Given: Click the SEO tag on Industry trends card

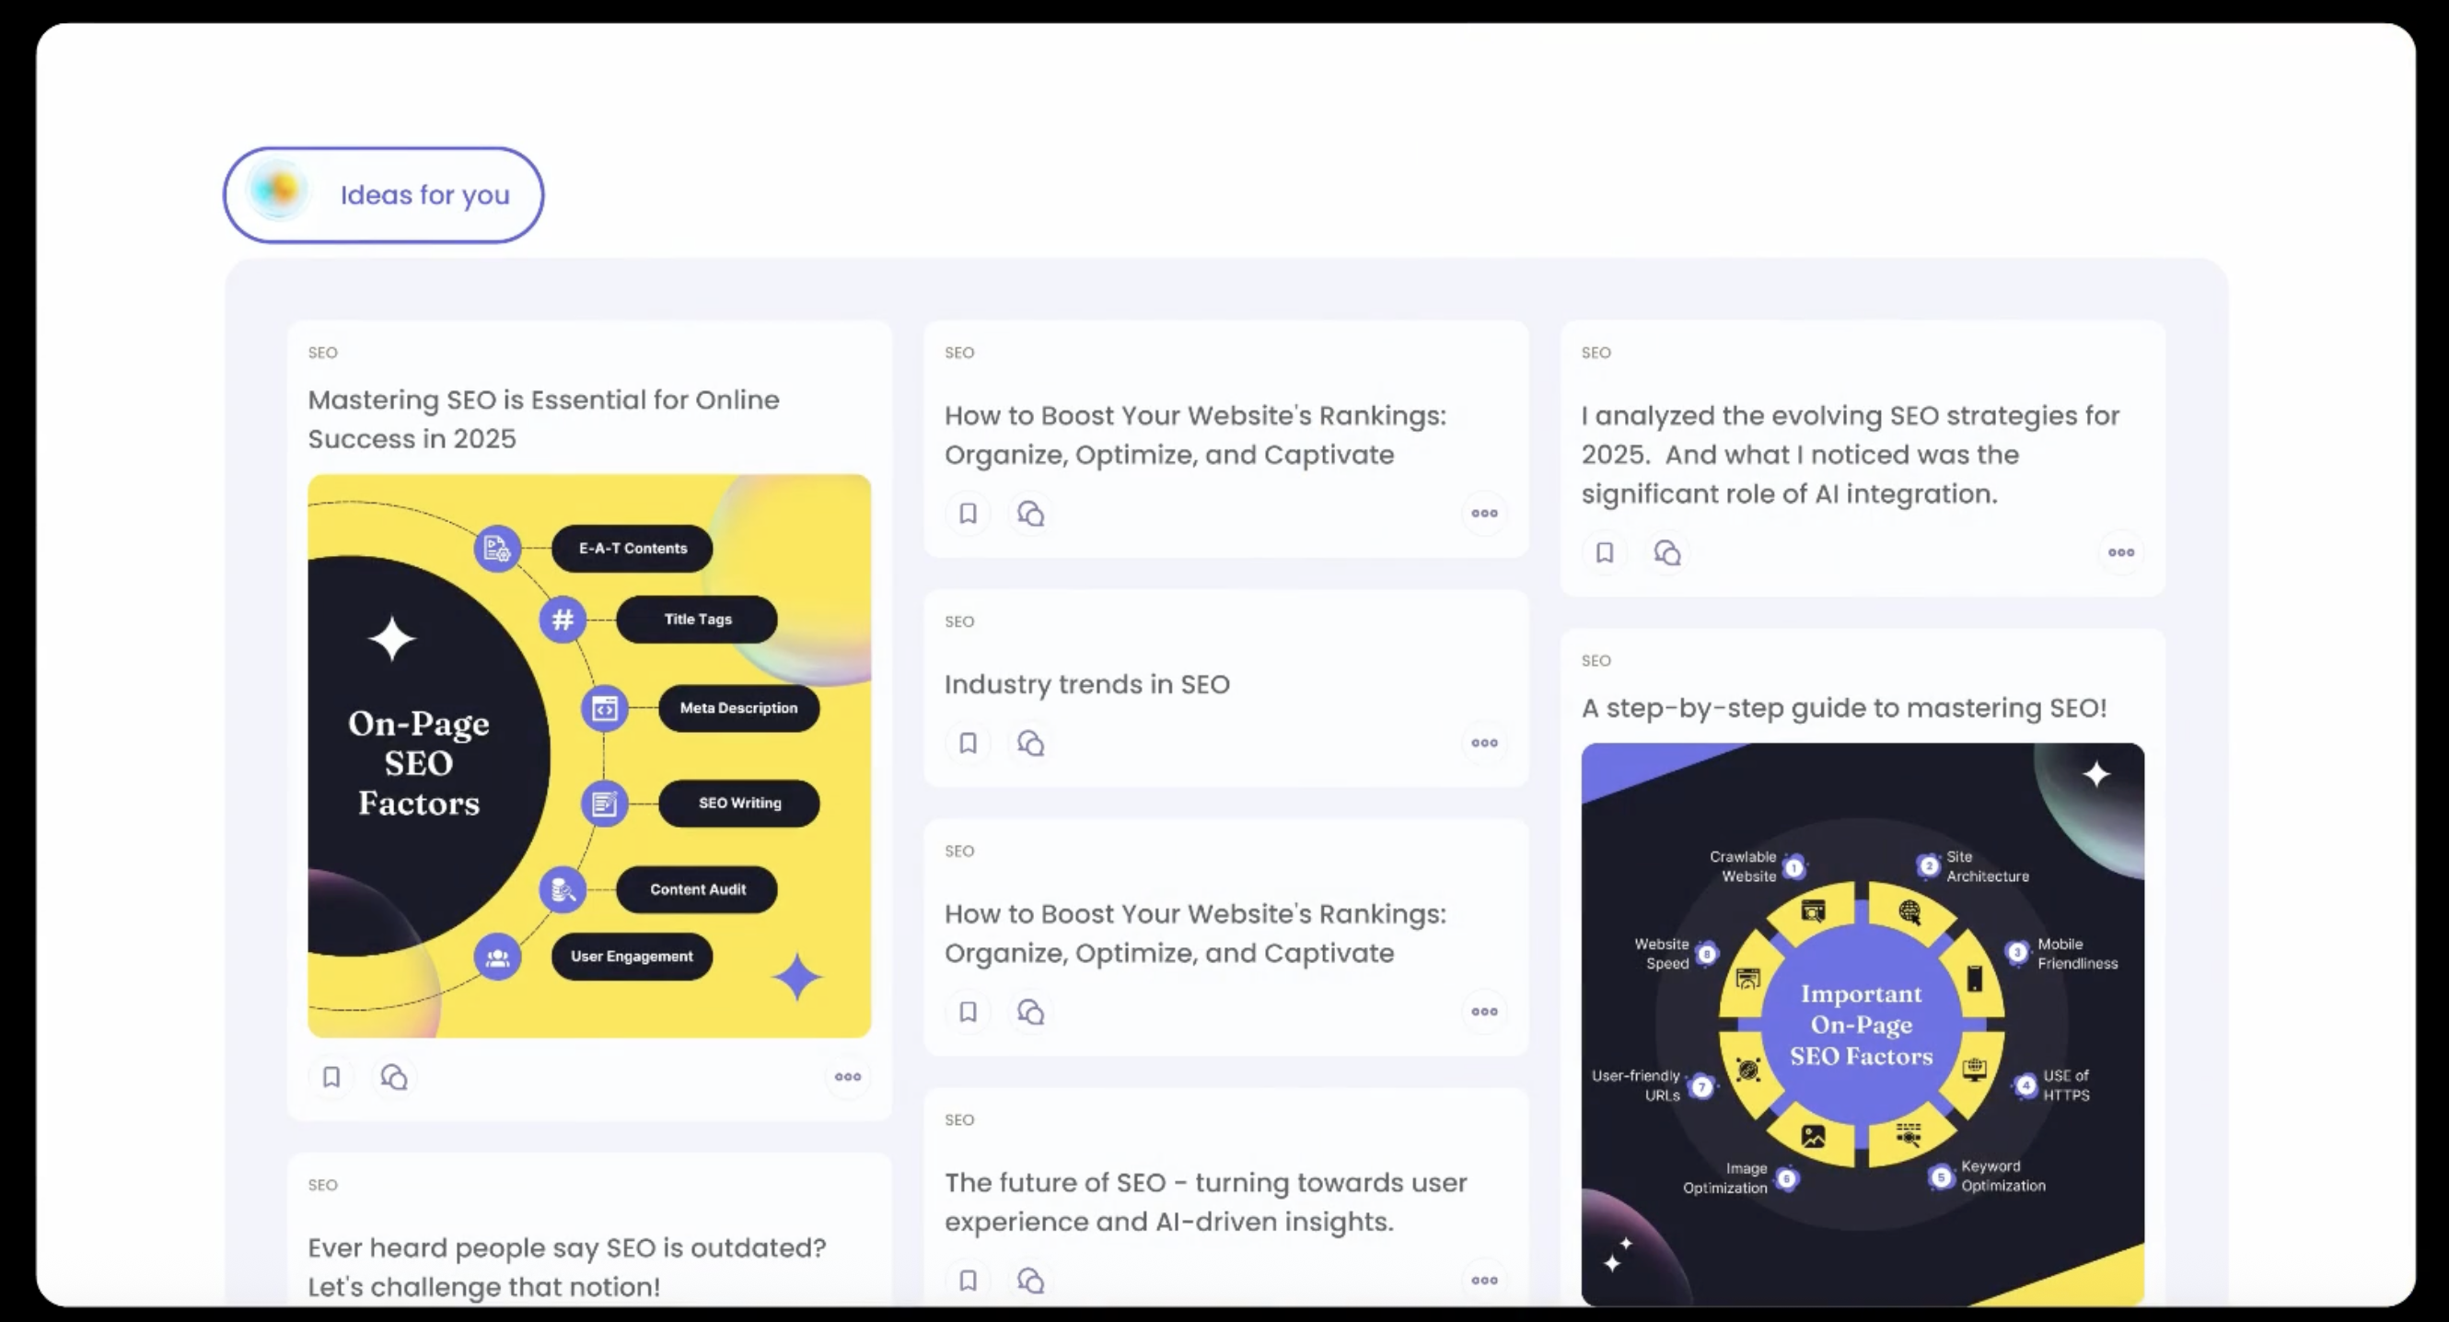Looking at the screenshot, I should pos(959,621).
